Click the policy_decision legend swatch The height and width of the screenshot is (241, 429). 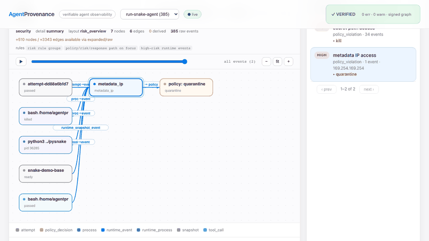42,230
